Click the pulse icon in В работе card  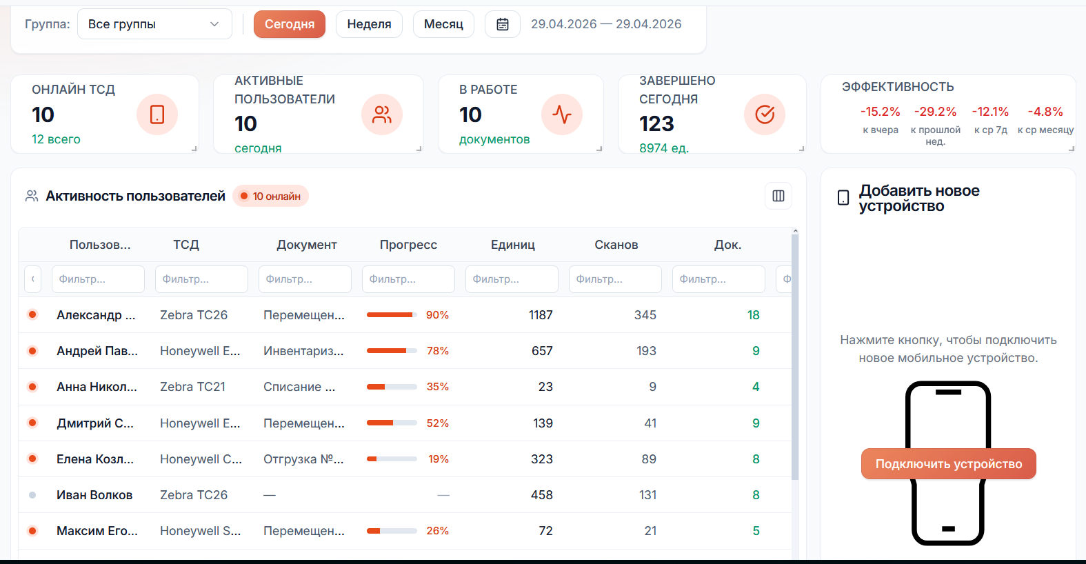coord(562,114)
